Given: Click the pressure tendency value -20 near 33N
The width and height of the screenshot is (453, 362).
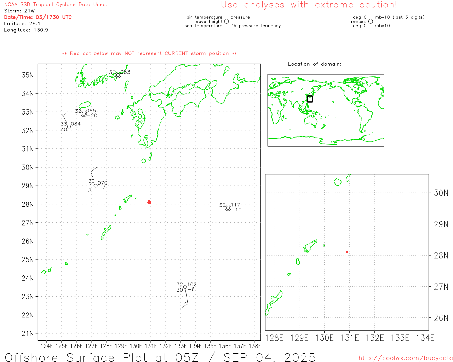Looking at the screenshot, I should 92,116.
